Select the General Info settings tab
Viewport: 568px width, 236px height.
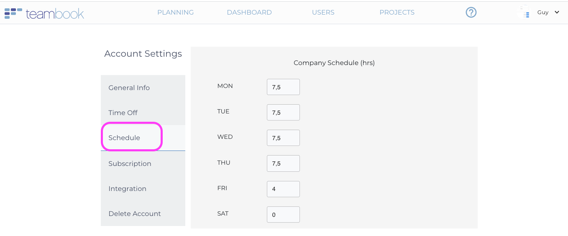(x=129, y=88)
